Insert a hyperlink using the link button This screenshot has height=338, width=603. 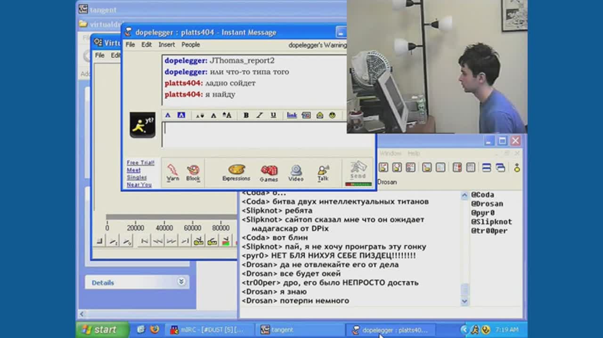[292, 115]
